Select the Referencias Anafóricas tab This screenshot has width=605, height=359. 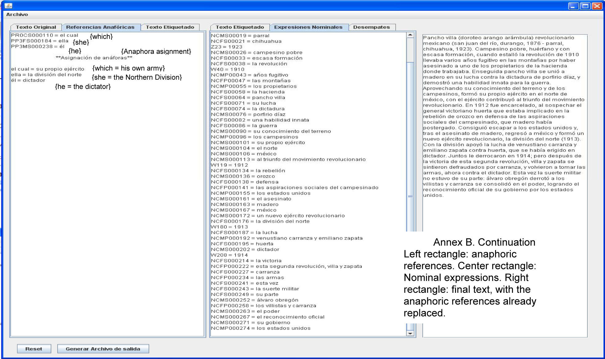point(100,27)
